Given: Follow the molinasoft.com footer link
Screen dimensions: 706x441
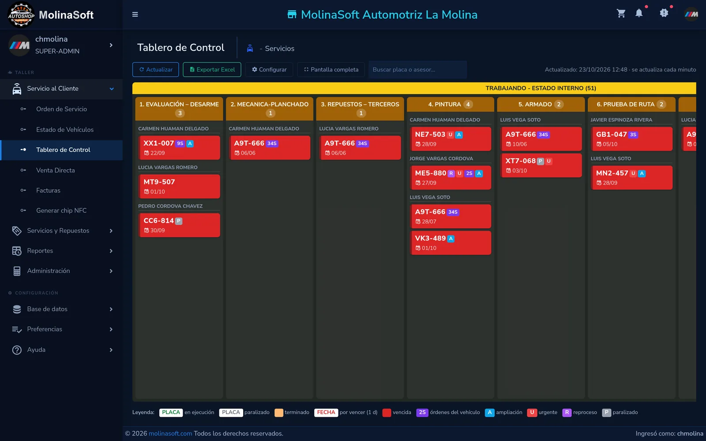Looking at the screenshot, I should (x=170, y=434).
